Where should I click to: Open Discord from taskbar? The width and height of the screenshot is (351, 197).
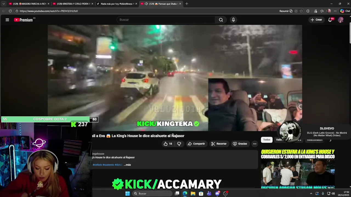217,193
